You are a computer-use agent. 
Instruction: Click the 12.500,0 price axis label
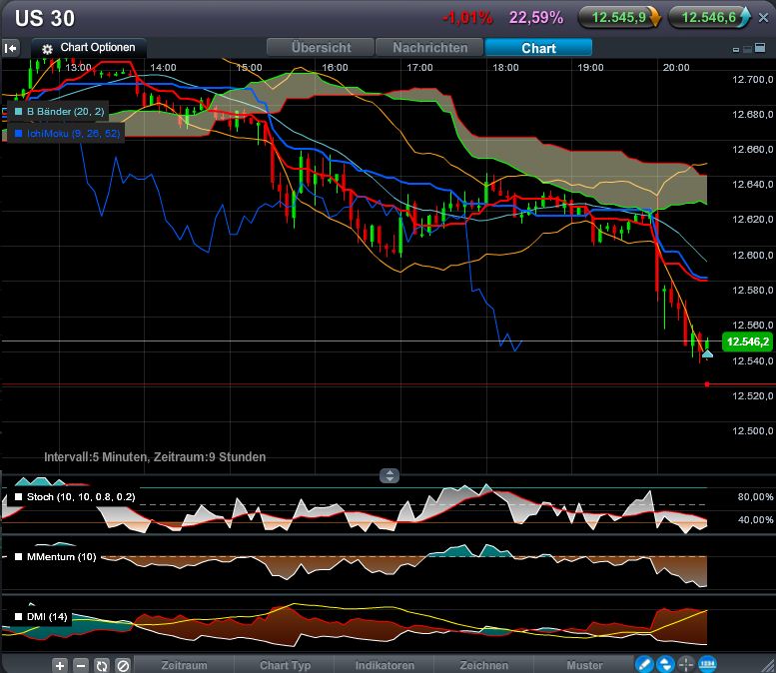tap(752, 430)
